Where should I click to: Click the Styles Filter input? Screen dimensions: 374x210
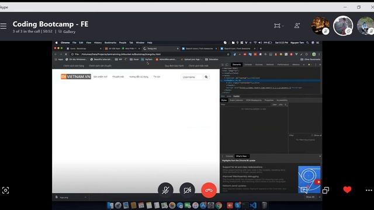[x=245, y=104]
